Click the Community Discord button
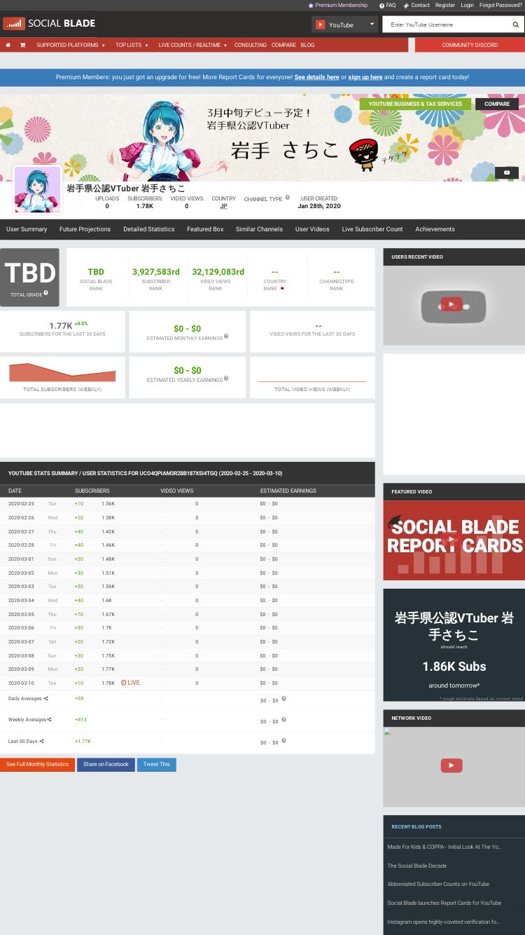The width and height of the screenshot is (525, 935). [470, 45]
